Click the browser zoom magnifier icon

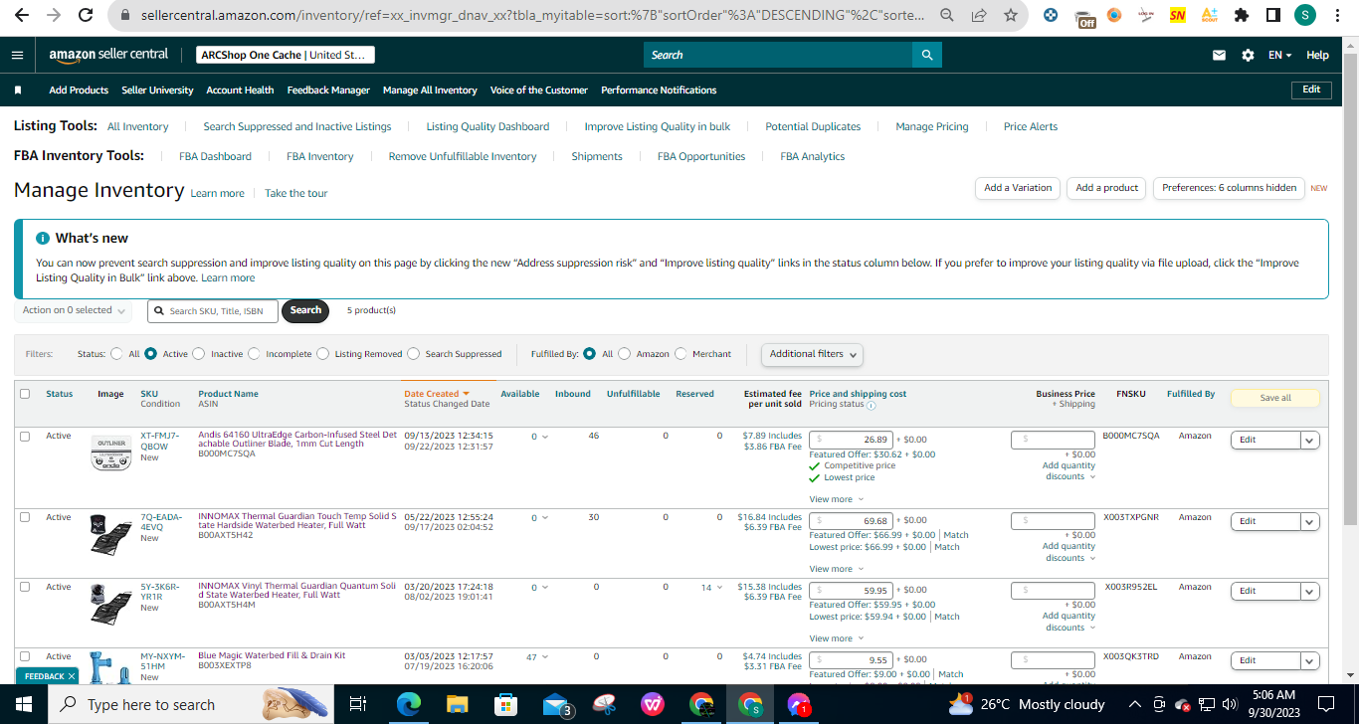[947, 15]
